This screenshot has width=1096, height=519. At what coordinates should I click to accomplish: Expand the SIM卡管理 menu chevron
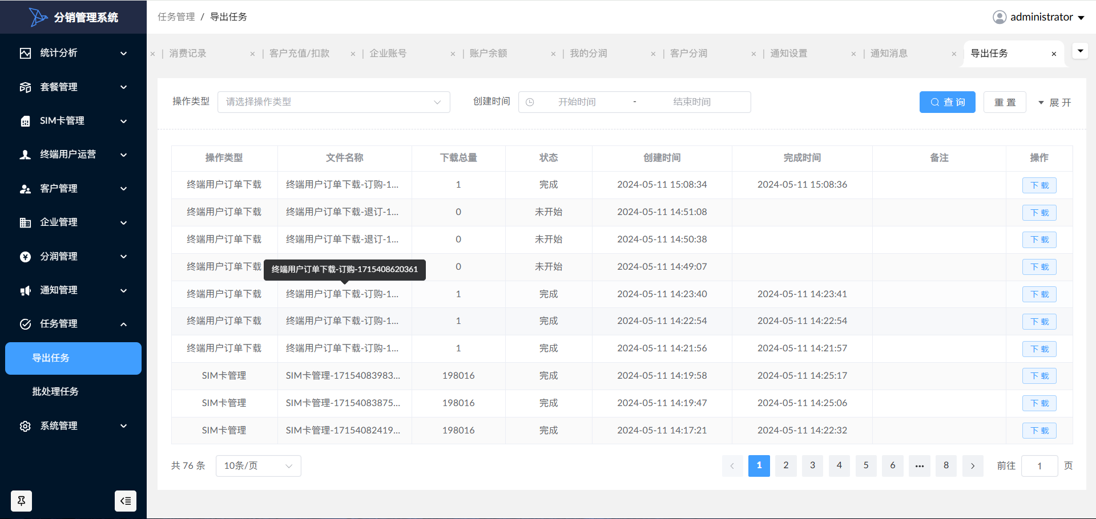[x=123, y=121]
